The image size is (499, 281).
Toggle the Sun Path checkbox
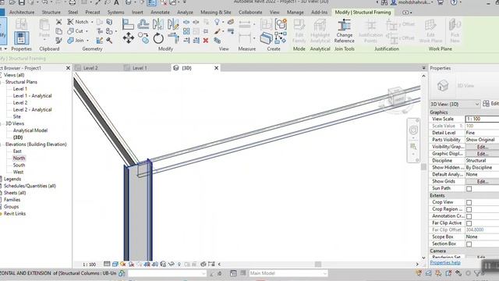[x=469, y=189]
